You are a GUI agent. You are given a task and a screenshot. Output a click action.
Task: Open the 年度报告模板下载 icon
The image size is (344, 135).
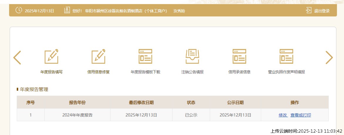[145, 56]
